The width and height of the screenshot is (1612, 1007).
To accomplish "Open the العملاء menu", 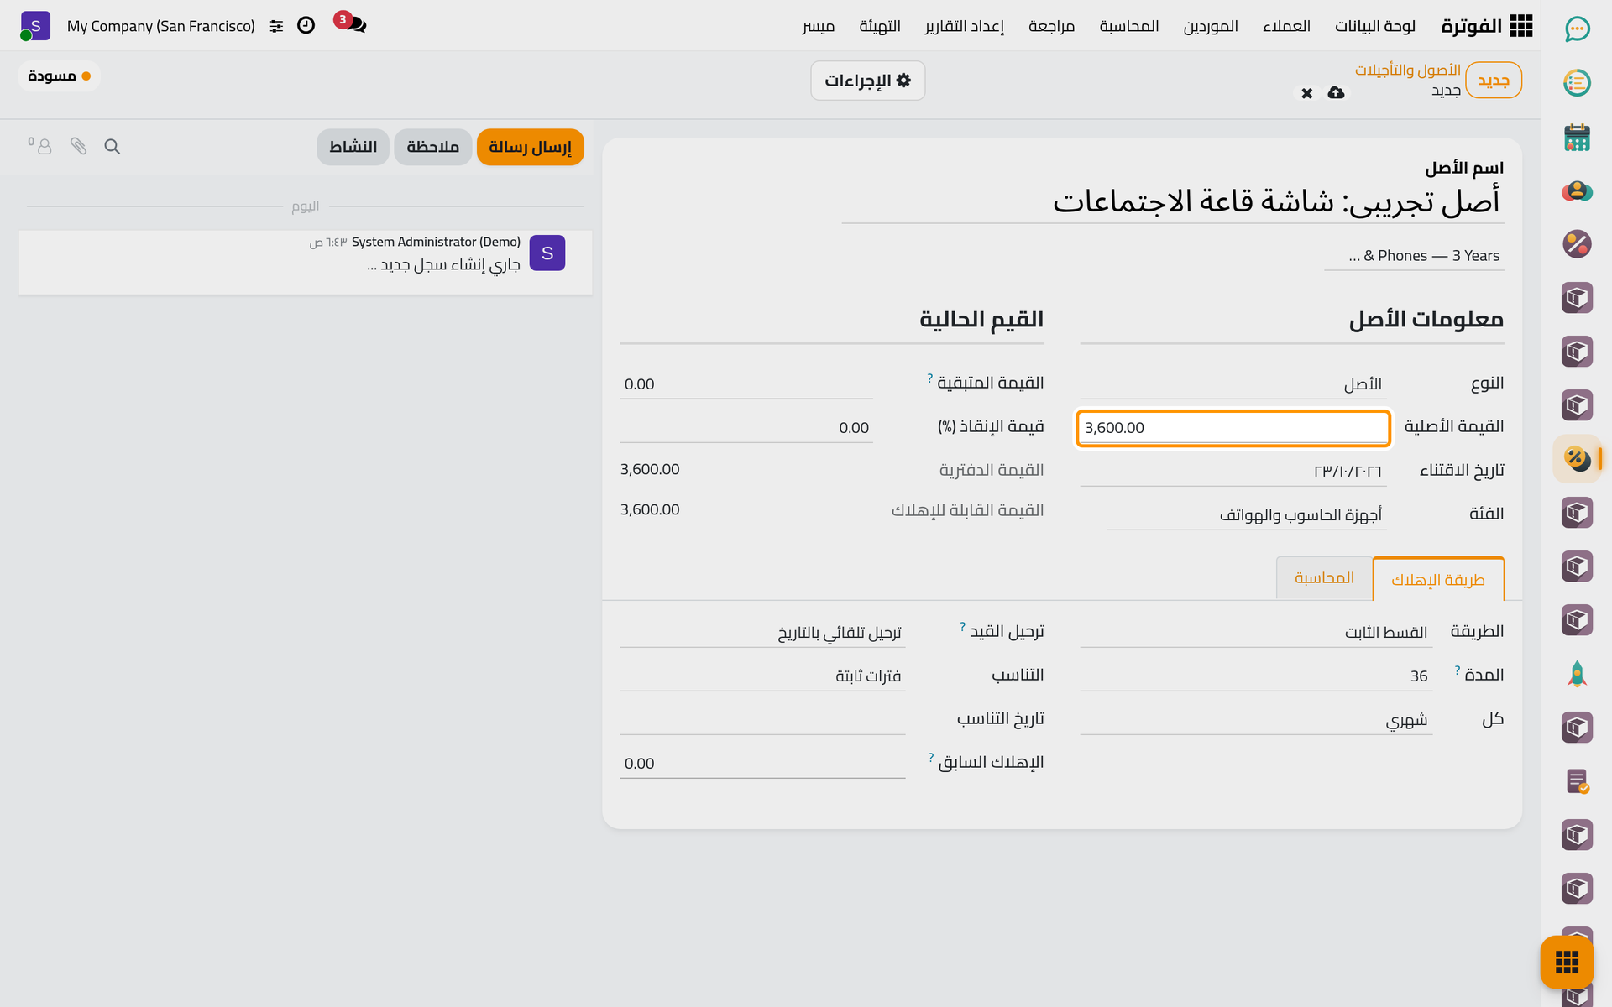I will (x=1286, y=26).
